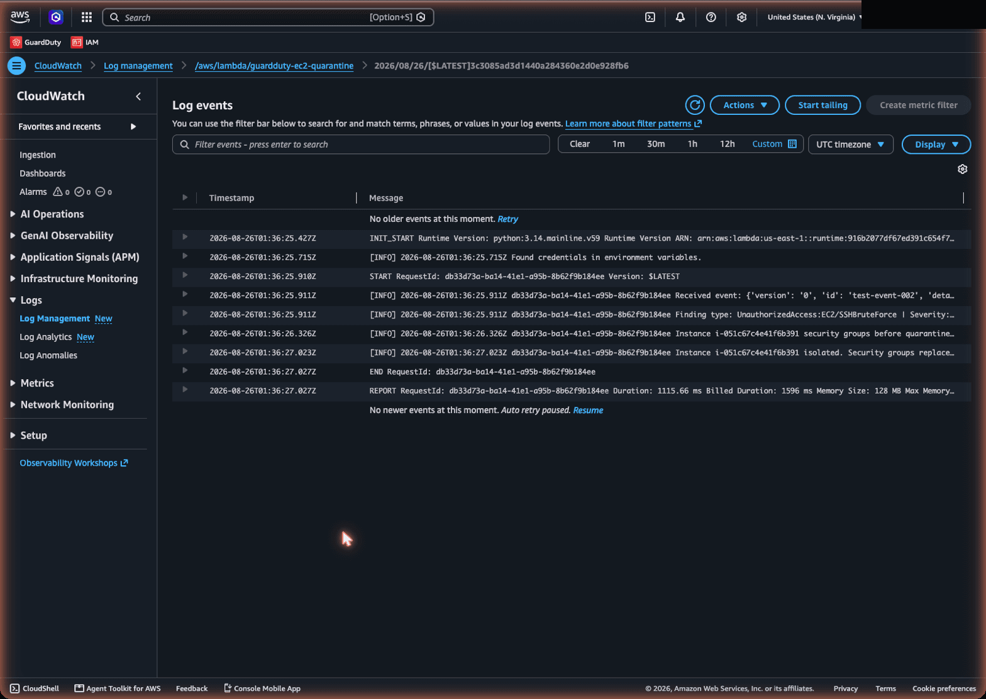Expand the INIT_START log event row
Image resolution: width=986 pixels, height=699 pixels.
tap(185, 237)
